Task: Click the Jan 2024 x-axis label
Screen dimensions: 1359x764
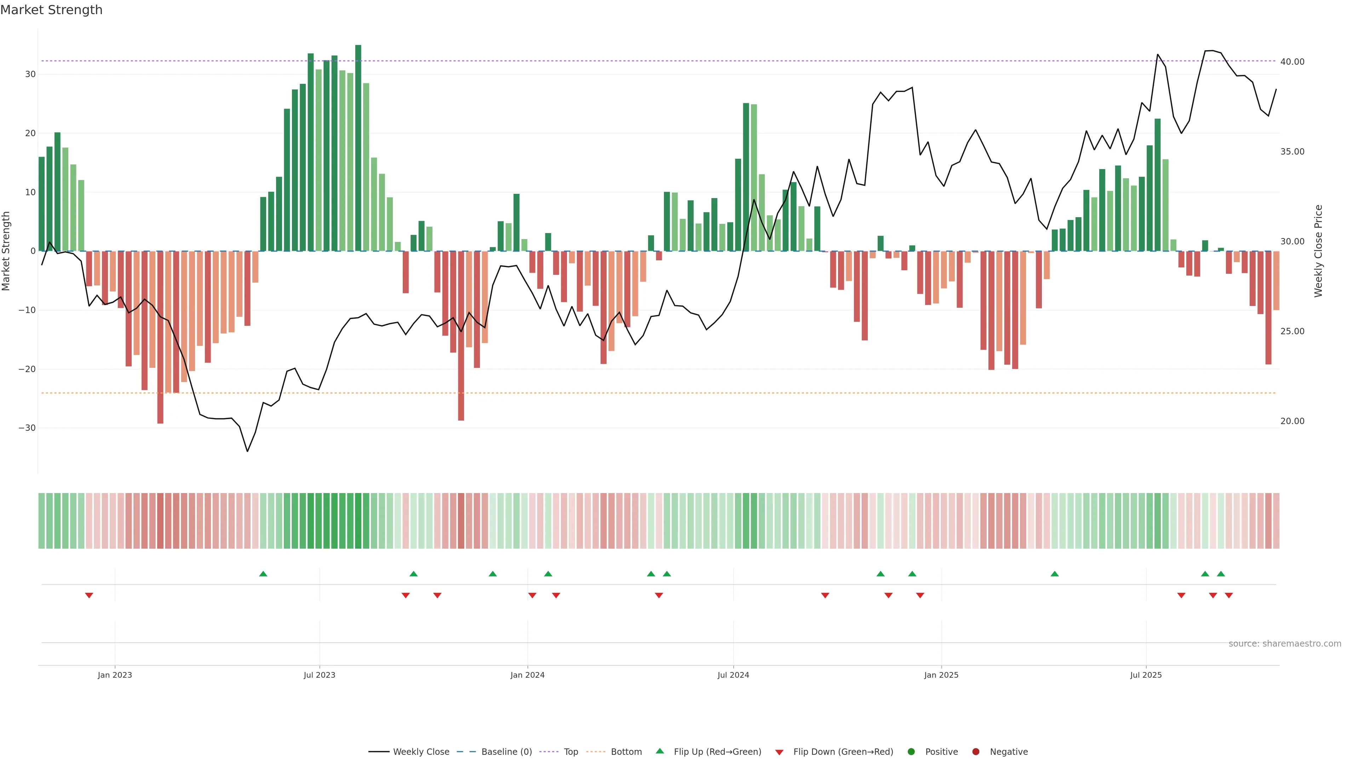Action: (x=527, y=675)
